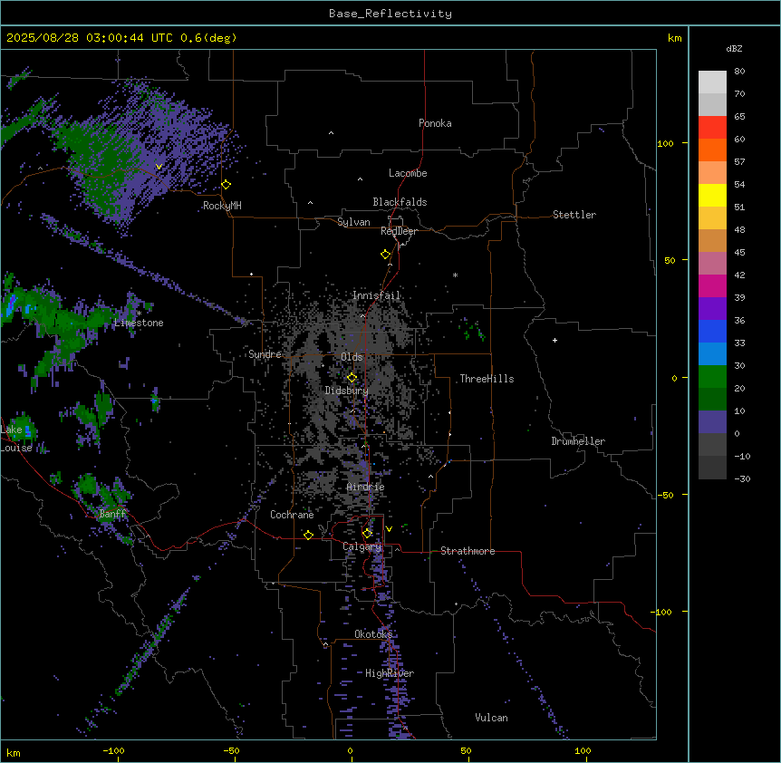Select the Didsbury label
781x763 pixels.
(347, 391)
